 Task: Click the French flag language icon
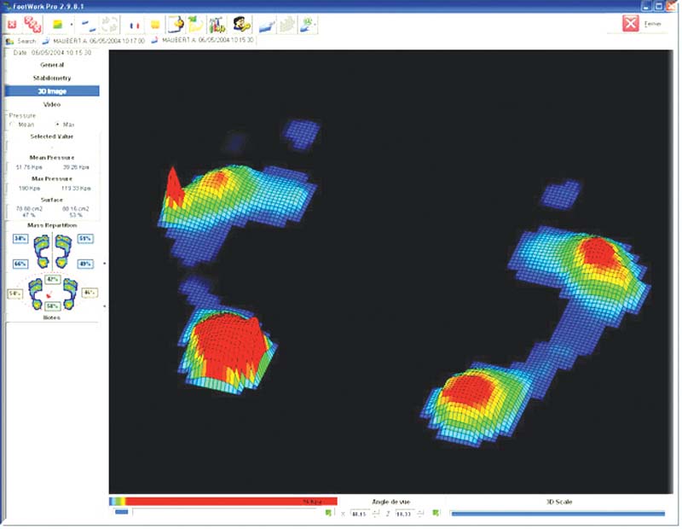134,25
